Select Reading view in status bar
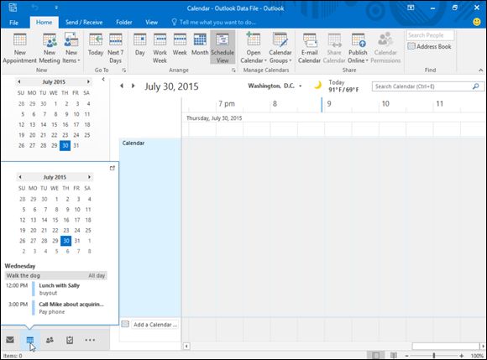The height and width of the screenshot is (360, 487). [x=393, y=356]
